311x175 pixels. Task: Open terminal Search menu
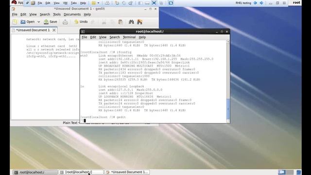click(115, 37)
